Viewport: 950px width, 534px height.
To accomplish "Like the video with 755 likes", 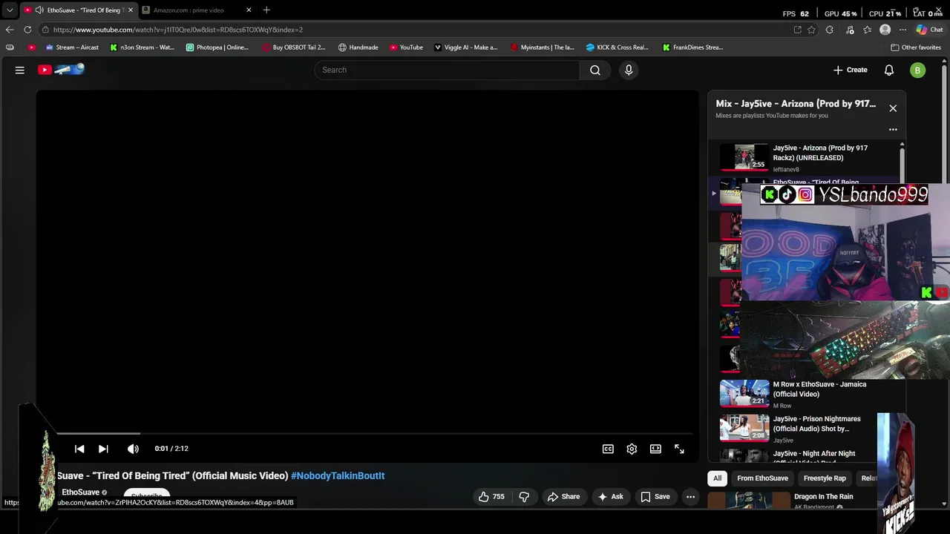I will pos(491,497).
